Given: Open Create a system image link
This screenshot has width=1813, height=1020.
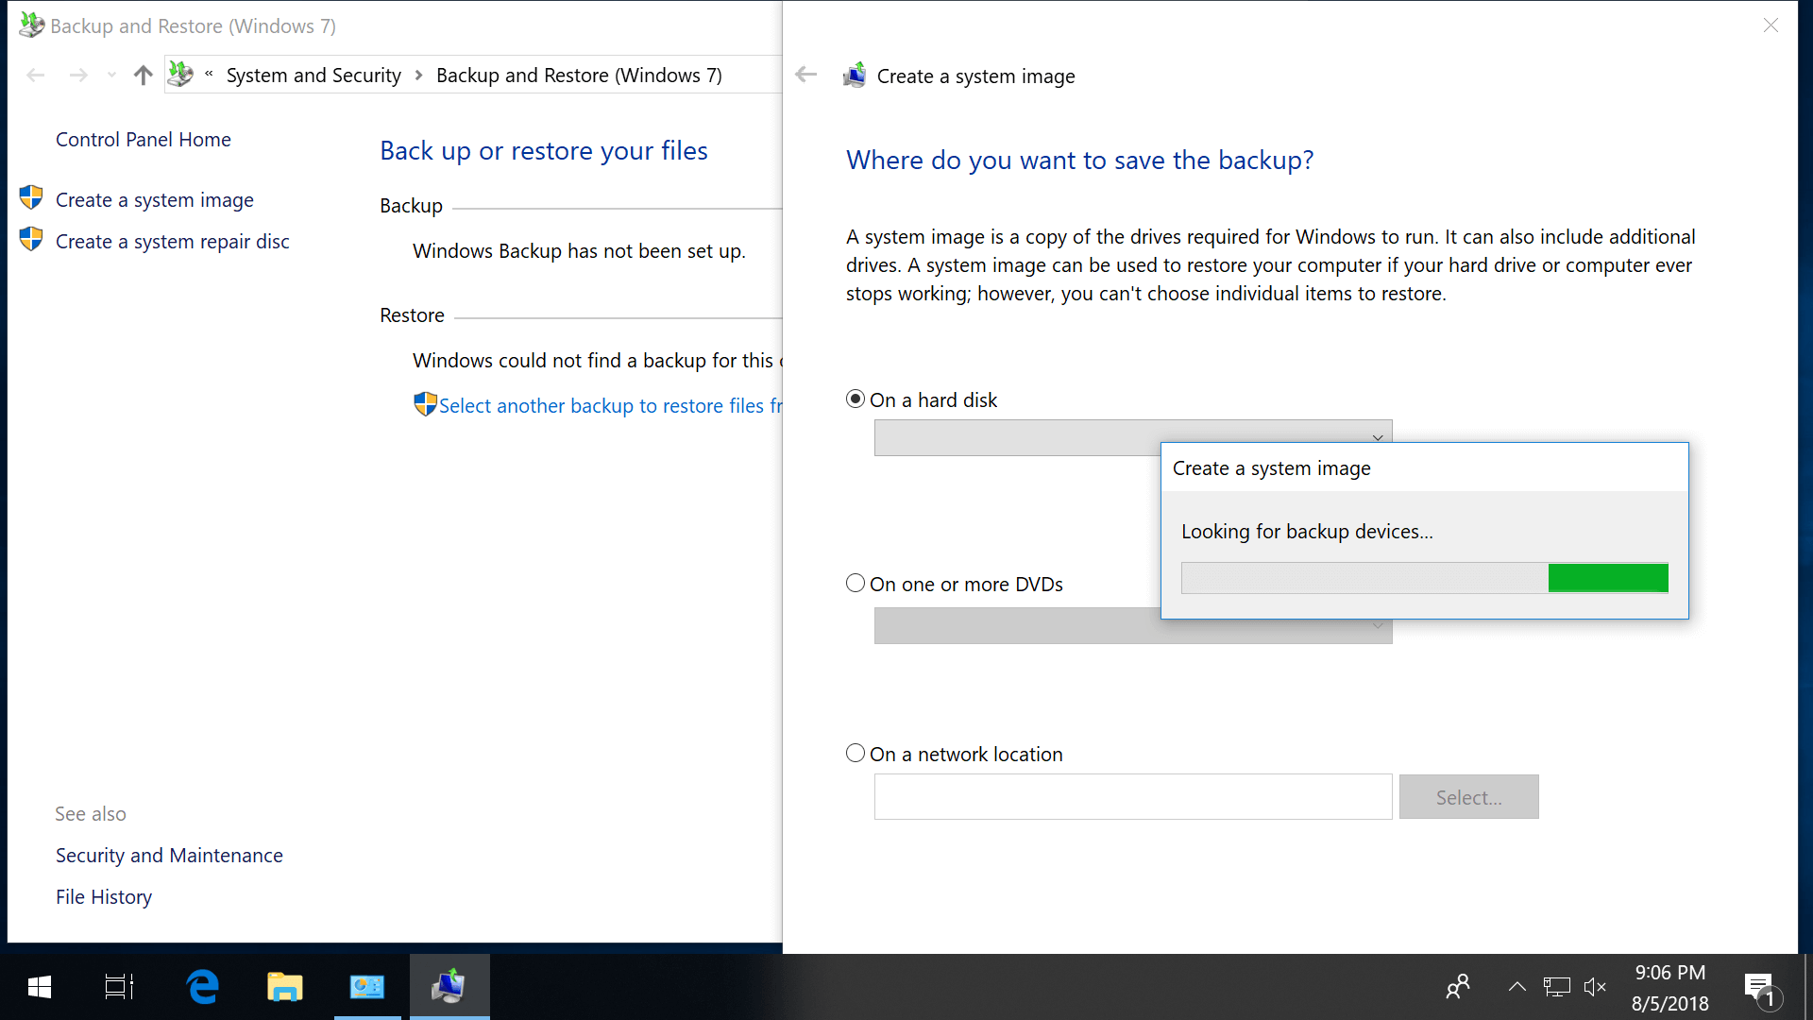Looking at the screenshot, I should point(155,200).
